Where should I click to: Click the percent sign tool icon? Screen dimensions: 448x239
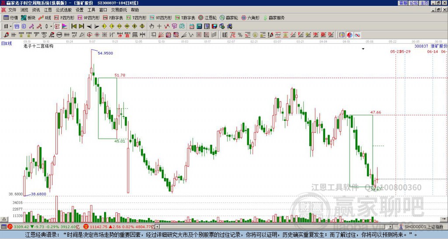[240, 35]
